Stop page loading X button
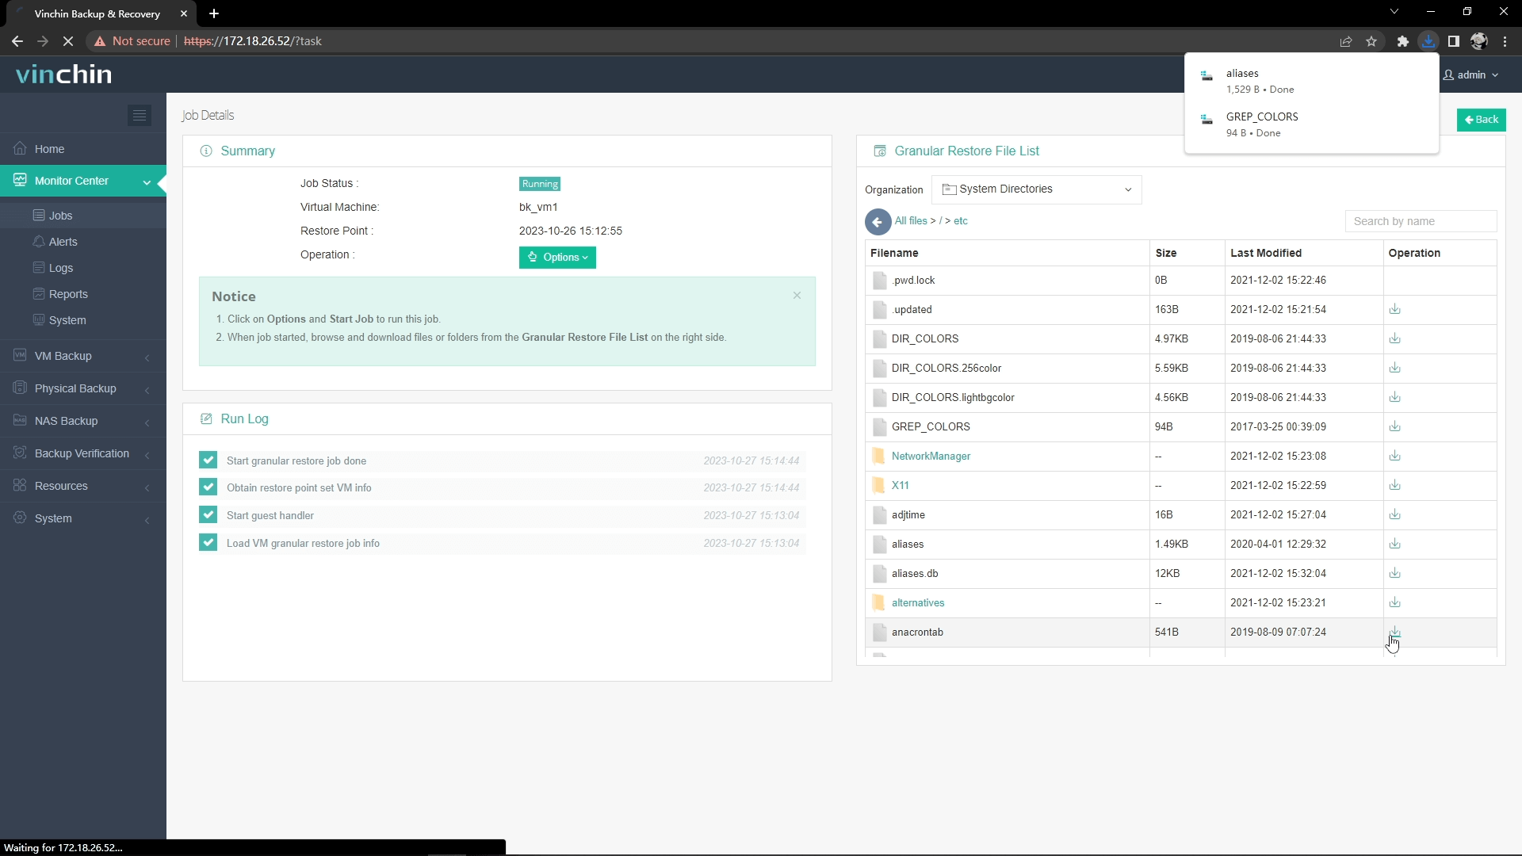1522x856 pixels. tap(68, 41)
